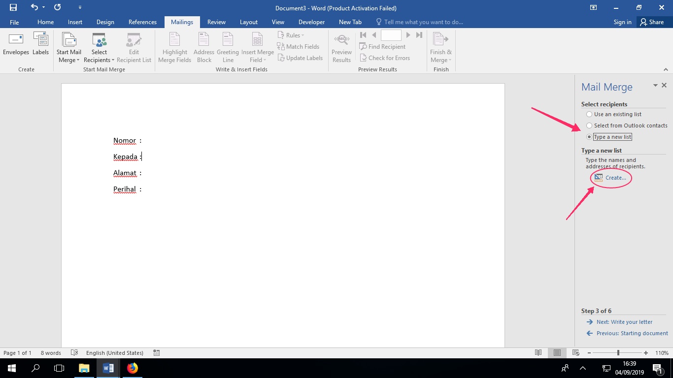Open the Layout ribbon tab
This screenshot has height=378, width=673.
[x=248, y=22]
